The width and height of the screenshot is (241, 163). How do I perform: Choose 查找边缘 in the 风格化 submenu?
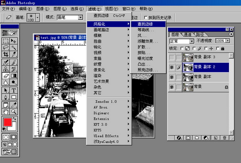click(x=148, y=24)
